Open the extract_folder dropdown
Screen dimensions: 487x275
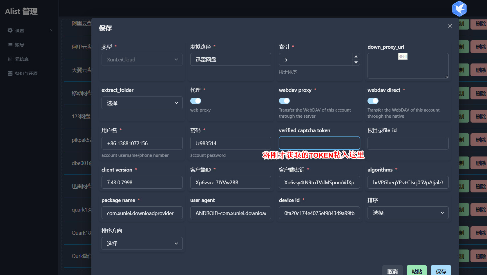pyautogui.click(x=142, y=103)
